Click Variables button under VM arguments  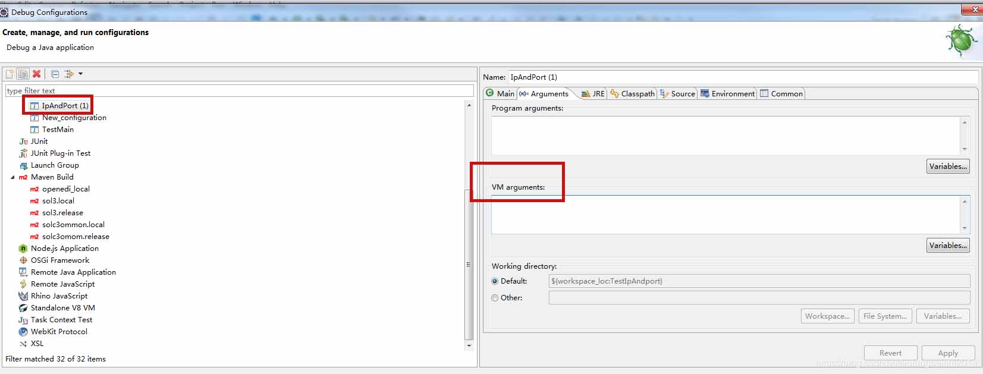point(948,245)
